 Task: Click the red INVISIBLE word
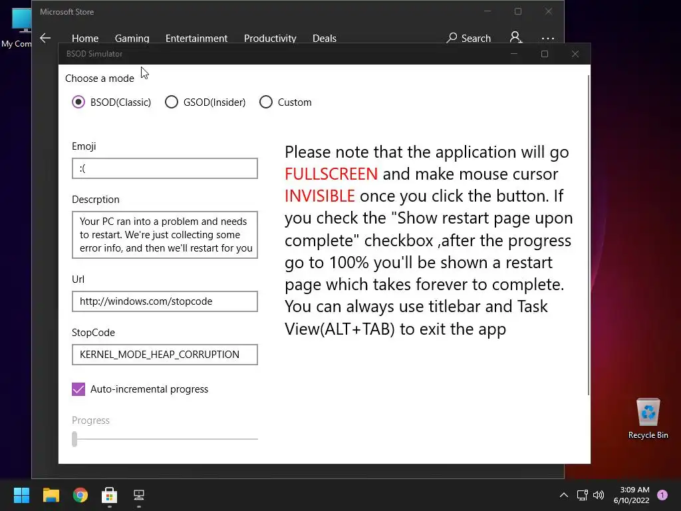(x=320, y=196)
